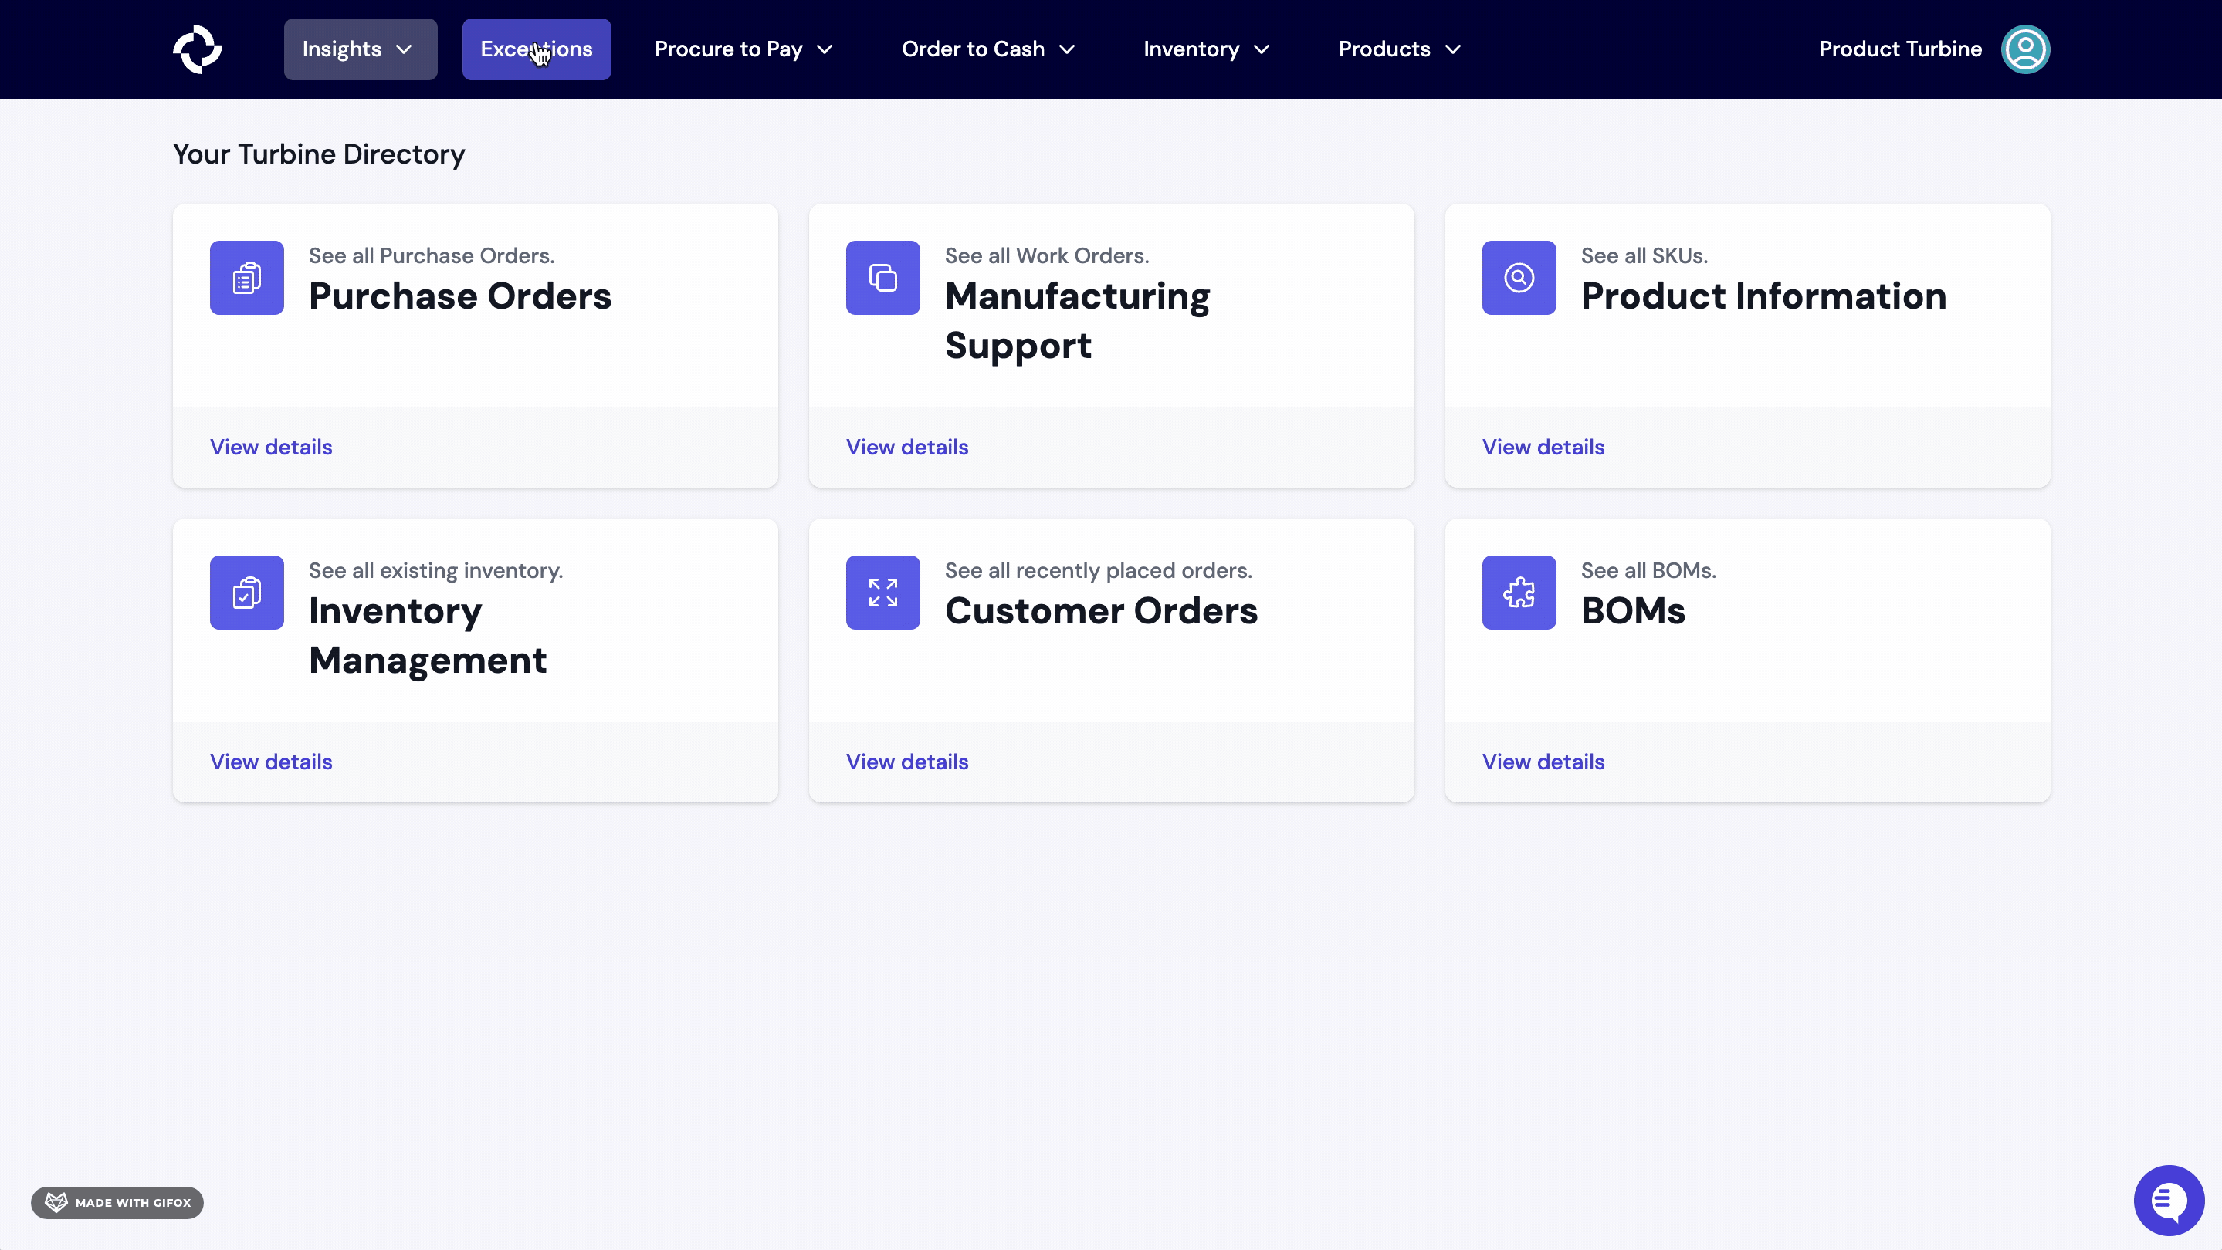Click the Product Turbine account name
The height and width of the screenshot is (1250, 2222).
(1899, 49)
